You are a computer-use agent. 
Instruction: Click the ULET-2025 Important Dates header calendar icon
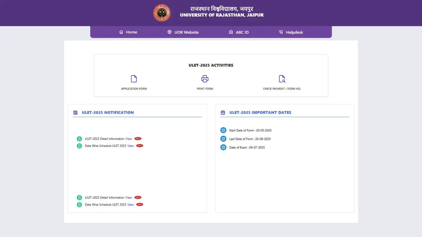[223, 113]
